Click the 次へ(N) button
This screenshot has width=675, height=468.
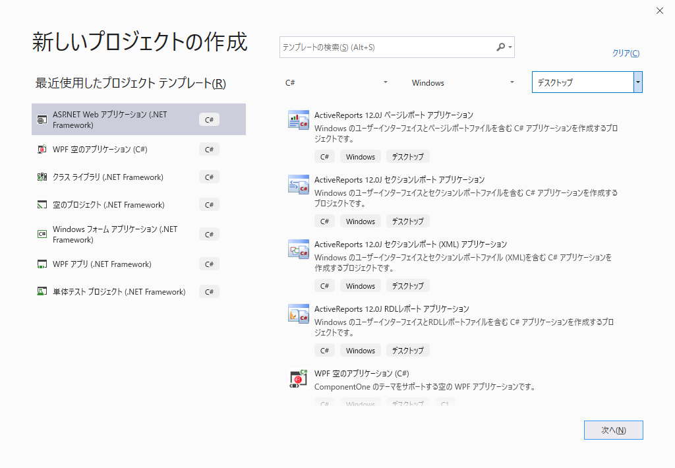point(614,430)
